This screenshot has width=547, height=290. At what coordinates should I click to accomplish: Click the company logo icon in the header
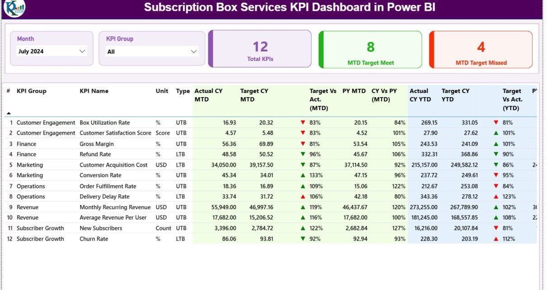coord(14,8)
